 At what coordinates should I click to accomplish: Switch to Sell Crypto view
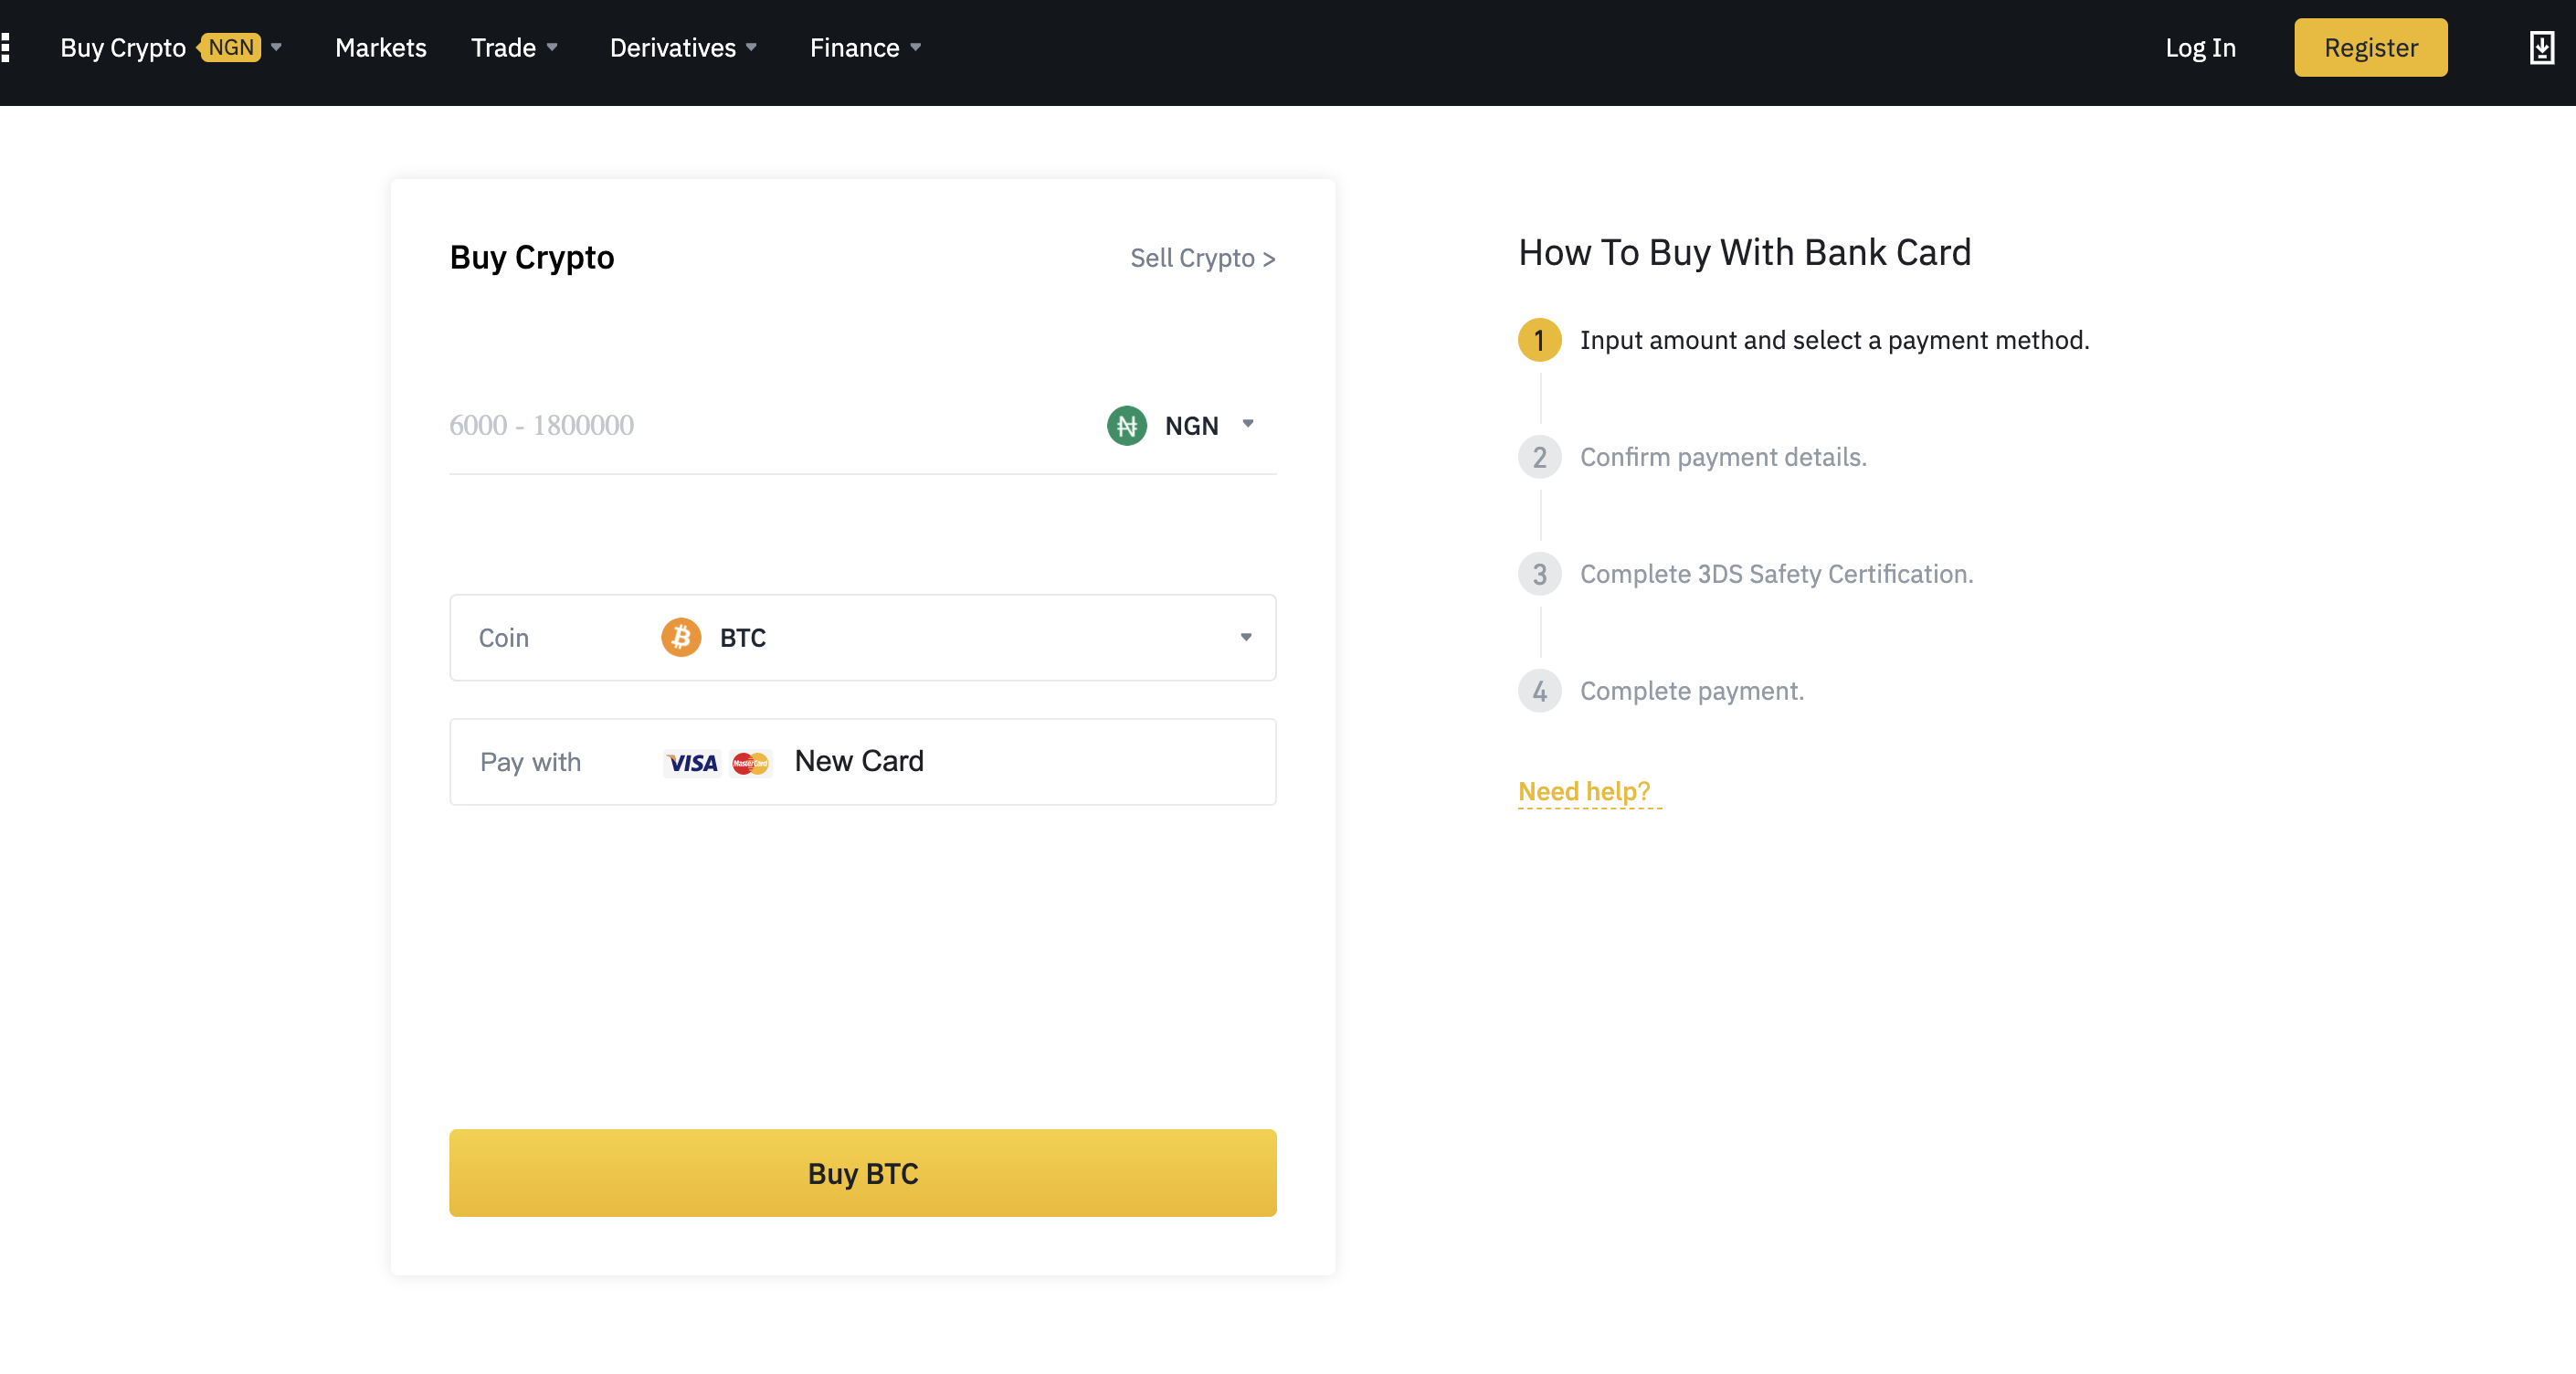click(1203, 258)
